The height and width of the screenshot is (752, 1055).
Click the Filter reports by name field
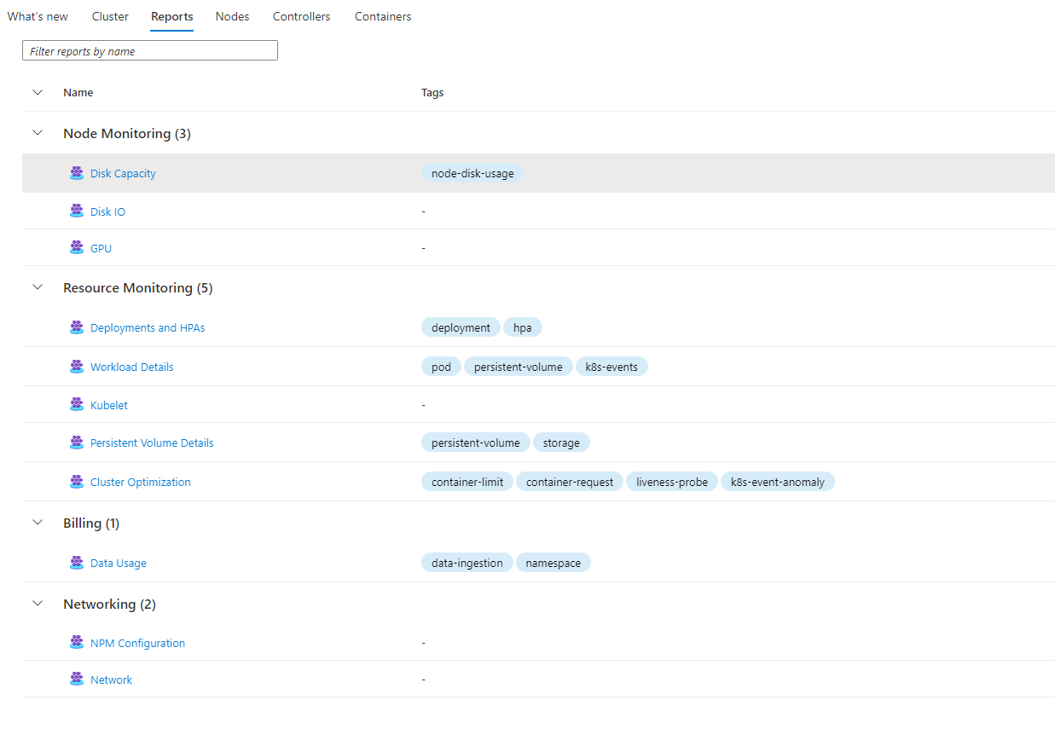(150, 51)
